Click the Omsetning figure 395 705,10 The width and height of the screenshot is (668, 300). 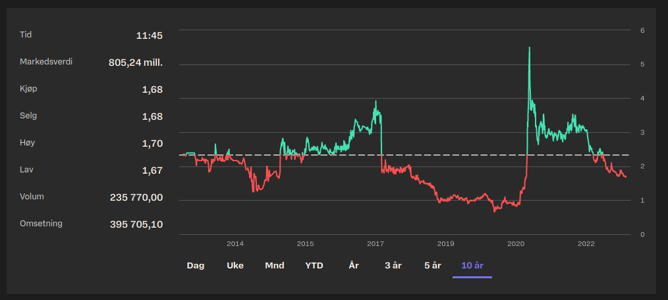[x=136, y=224]
